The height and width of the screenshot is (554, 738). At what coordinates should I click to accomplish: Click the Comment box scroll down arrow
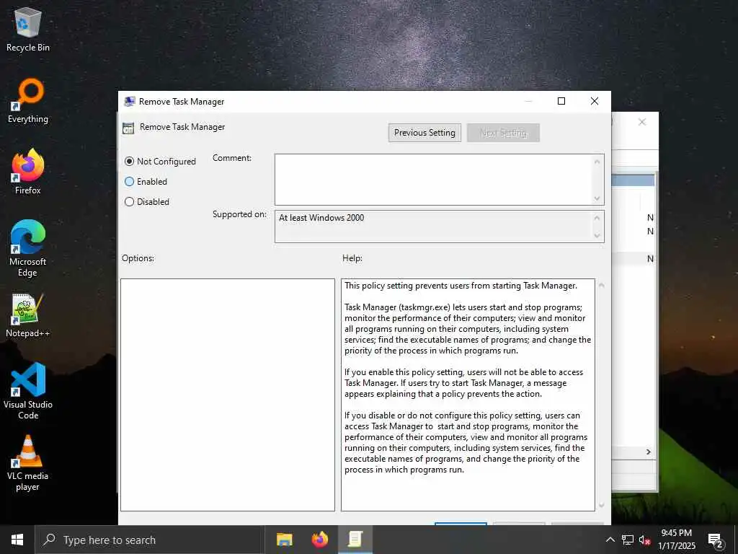coord(597,198)
